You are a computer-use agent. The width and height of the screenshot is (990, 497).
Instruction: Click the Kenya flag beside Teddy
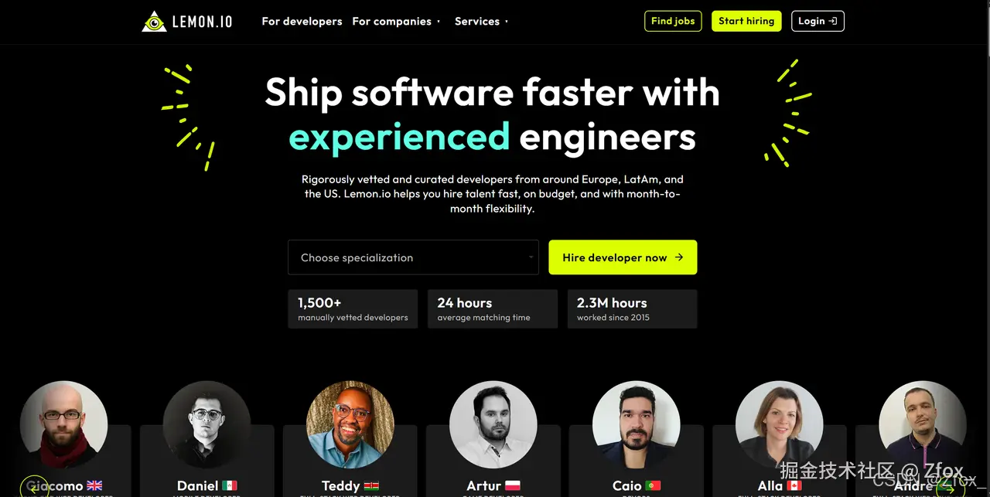pyautogui.click(x=371, y=485)
